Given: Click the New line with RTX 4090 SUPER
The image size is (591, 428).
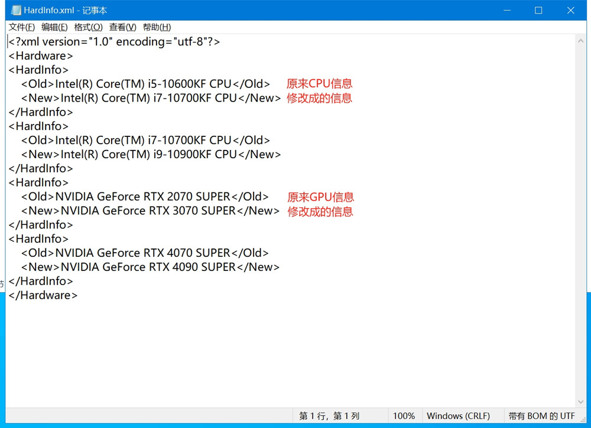Looking at the screenshot, I should [x=150, y=267].
